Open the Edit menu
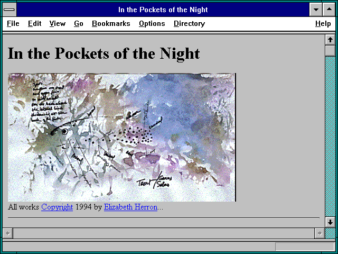 tap(34, 23)
